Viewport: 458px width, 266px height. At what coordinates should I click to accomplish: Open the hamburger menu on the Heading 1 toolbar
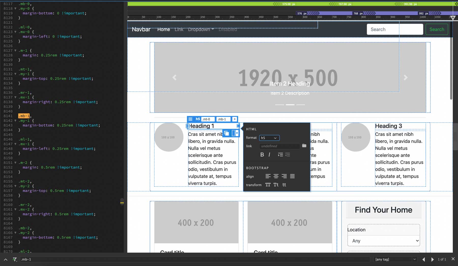pyautogui.click(x=191, y=119)
